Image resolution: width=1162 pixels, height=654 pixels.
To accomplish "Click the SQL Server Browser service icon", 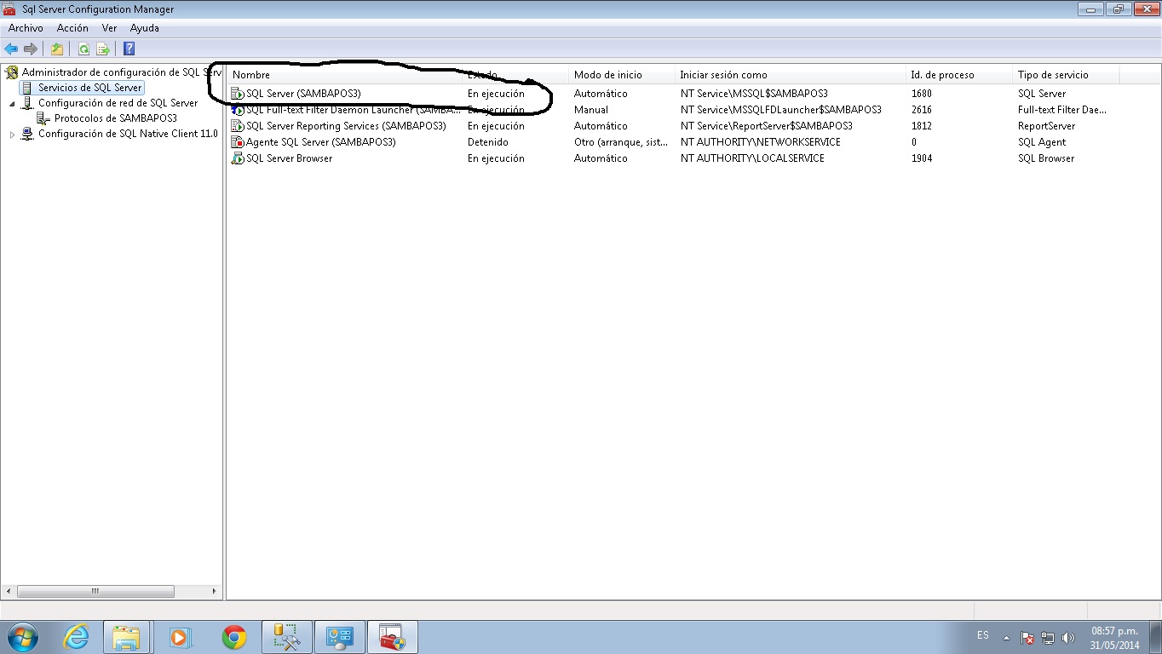I will click(238, 158).
